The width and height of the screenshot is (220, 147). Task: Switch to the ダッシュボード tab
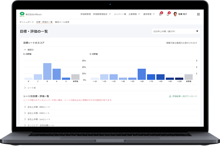[26, 22]
